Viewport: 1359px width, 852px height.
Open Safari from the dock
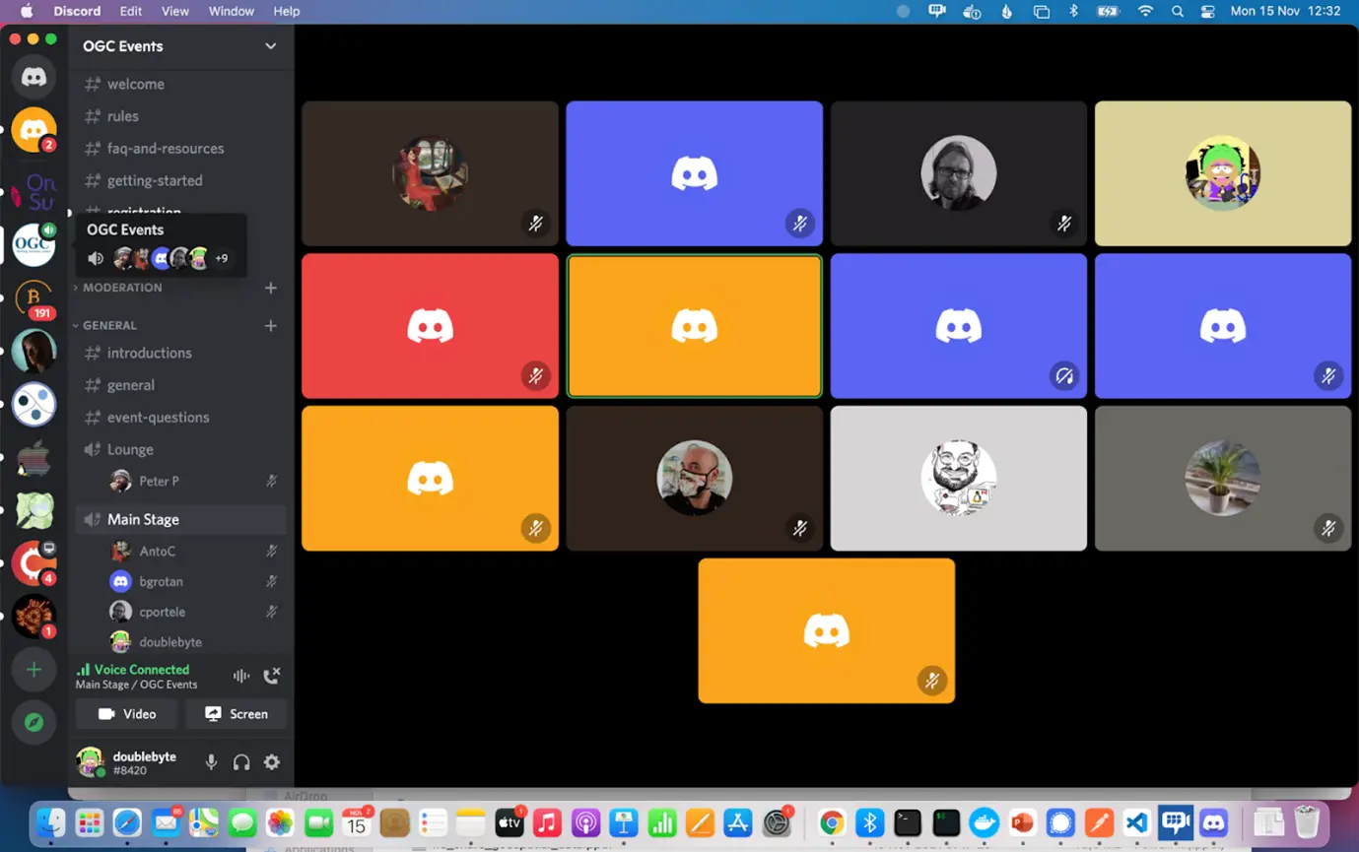[x=127, y=822]
